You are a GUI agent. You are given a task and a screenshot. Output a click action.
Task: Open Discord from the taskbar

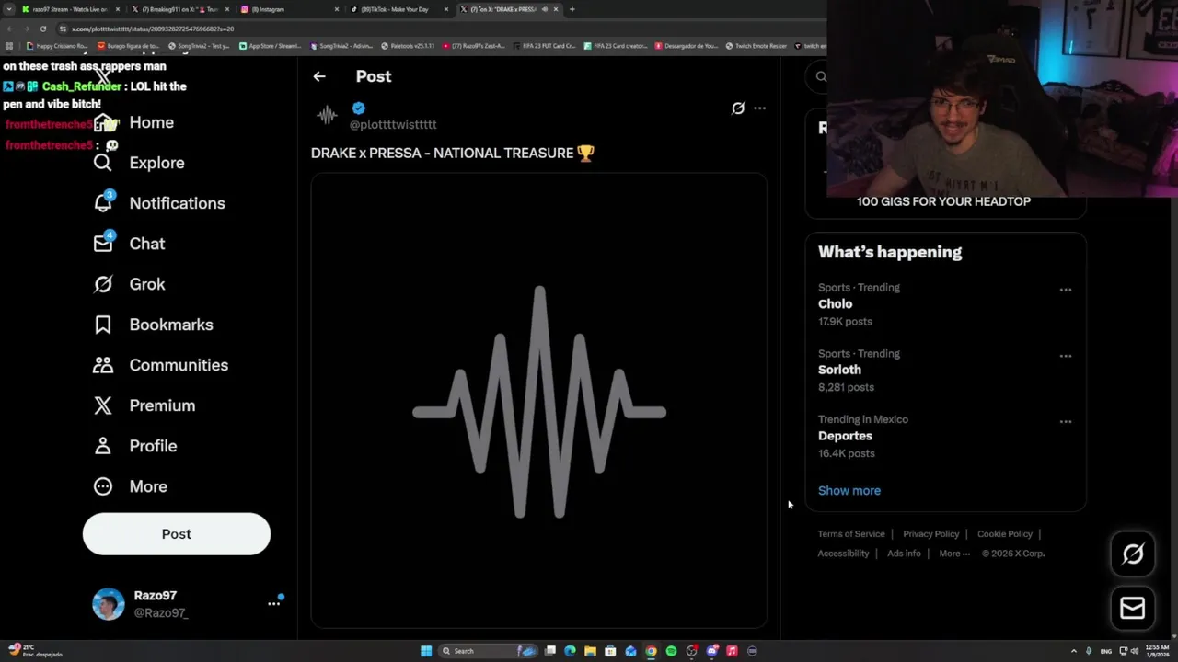pos(711,651)
